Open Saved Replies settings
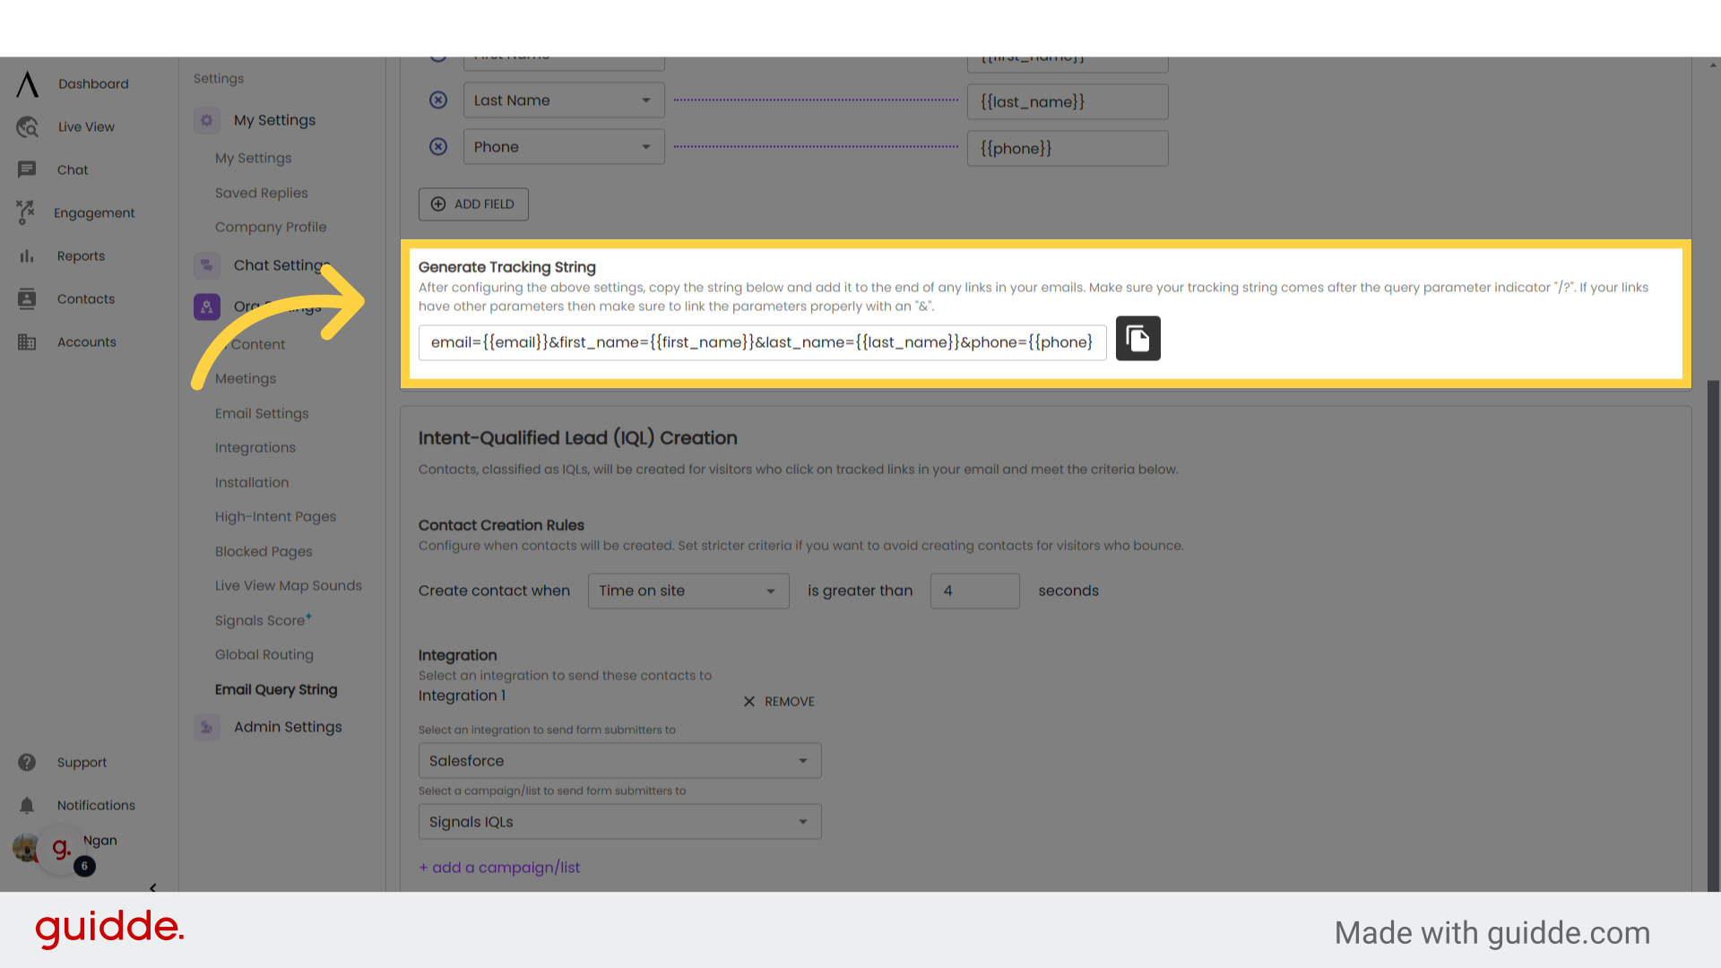Screen dimensions: 1721x968 pyautogui.click(x=261, y=193)
